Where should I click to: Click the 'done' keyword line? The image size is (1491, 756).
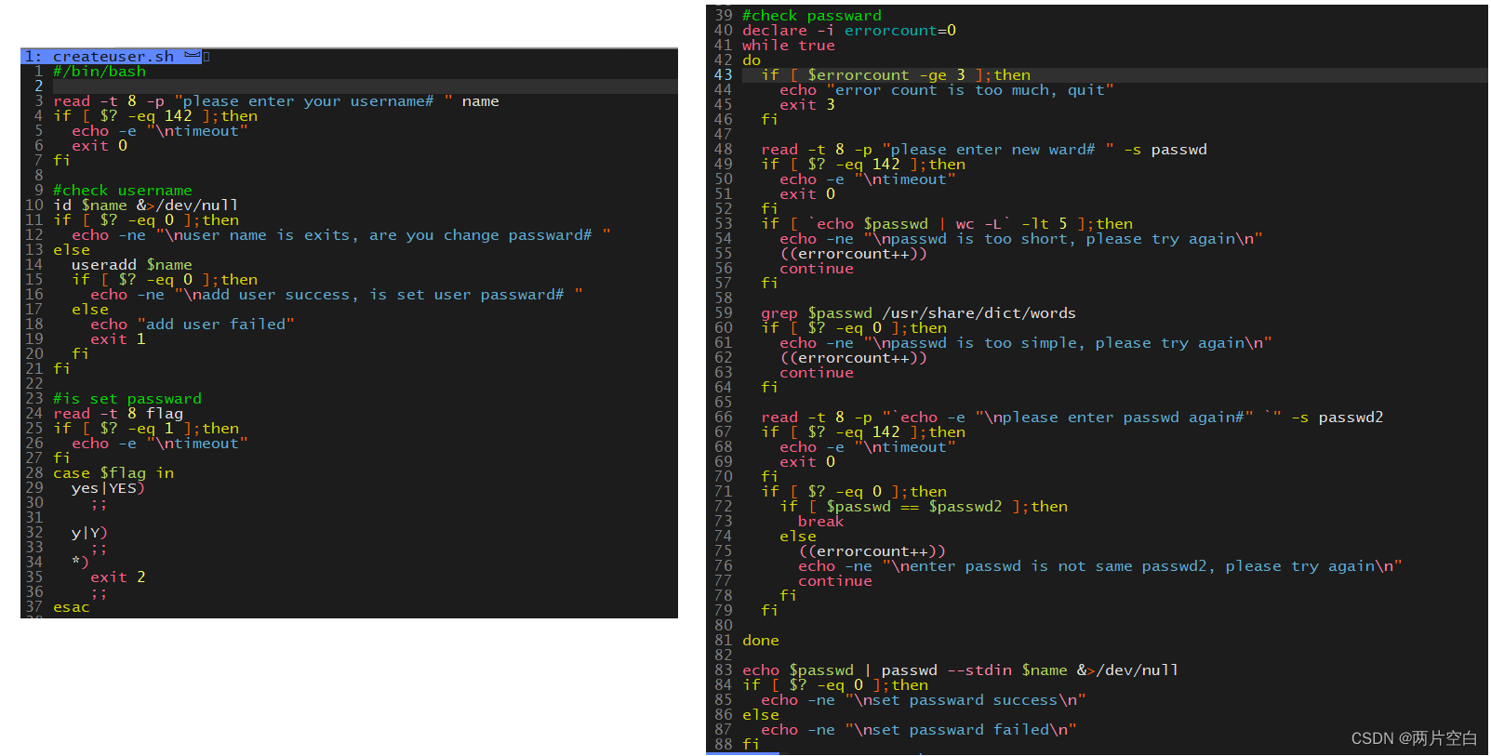coord(761,641)
